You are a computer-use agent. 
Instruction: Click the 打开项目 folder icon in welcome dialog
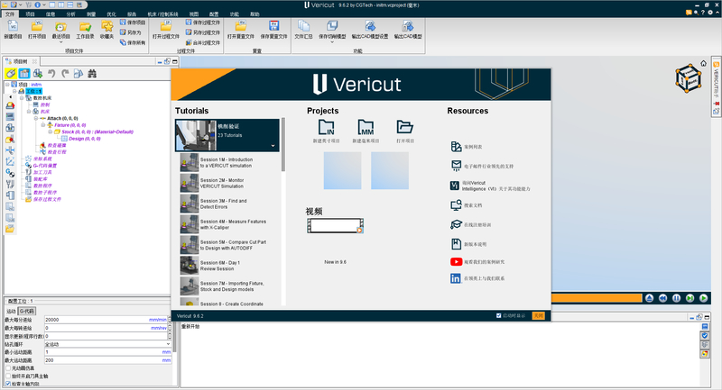pyautogui.click(x=404, y=127)
